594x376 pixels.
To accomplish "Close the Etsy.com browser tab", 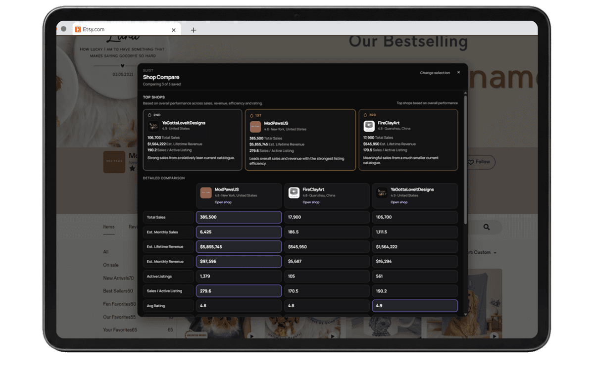I will [174, 30].
